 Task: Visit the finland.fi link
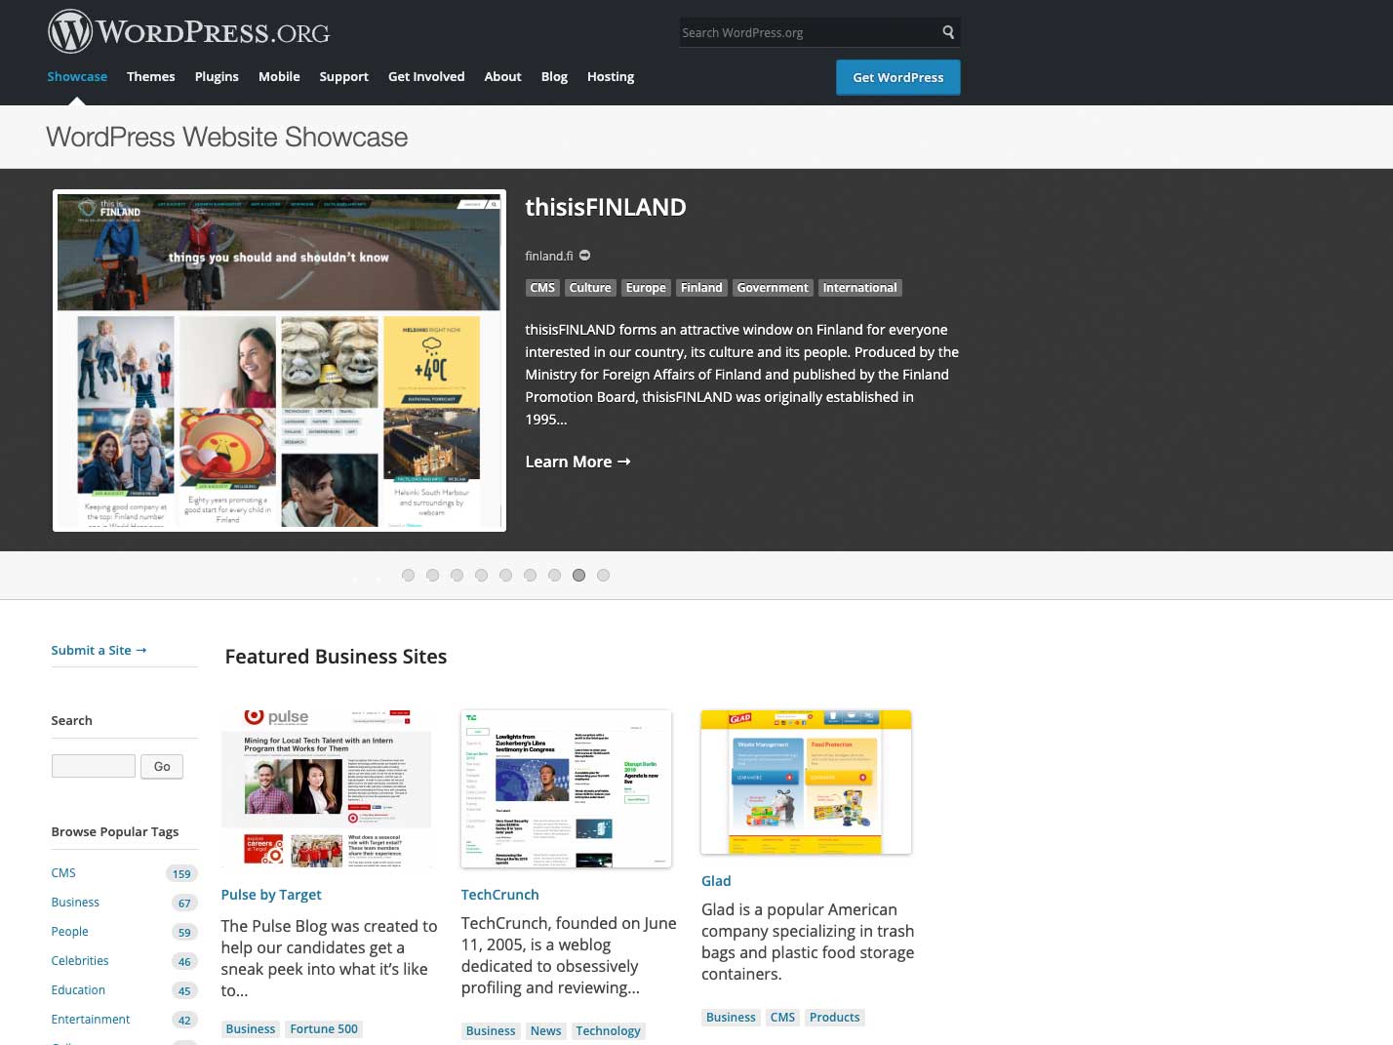pos(549,256)
